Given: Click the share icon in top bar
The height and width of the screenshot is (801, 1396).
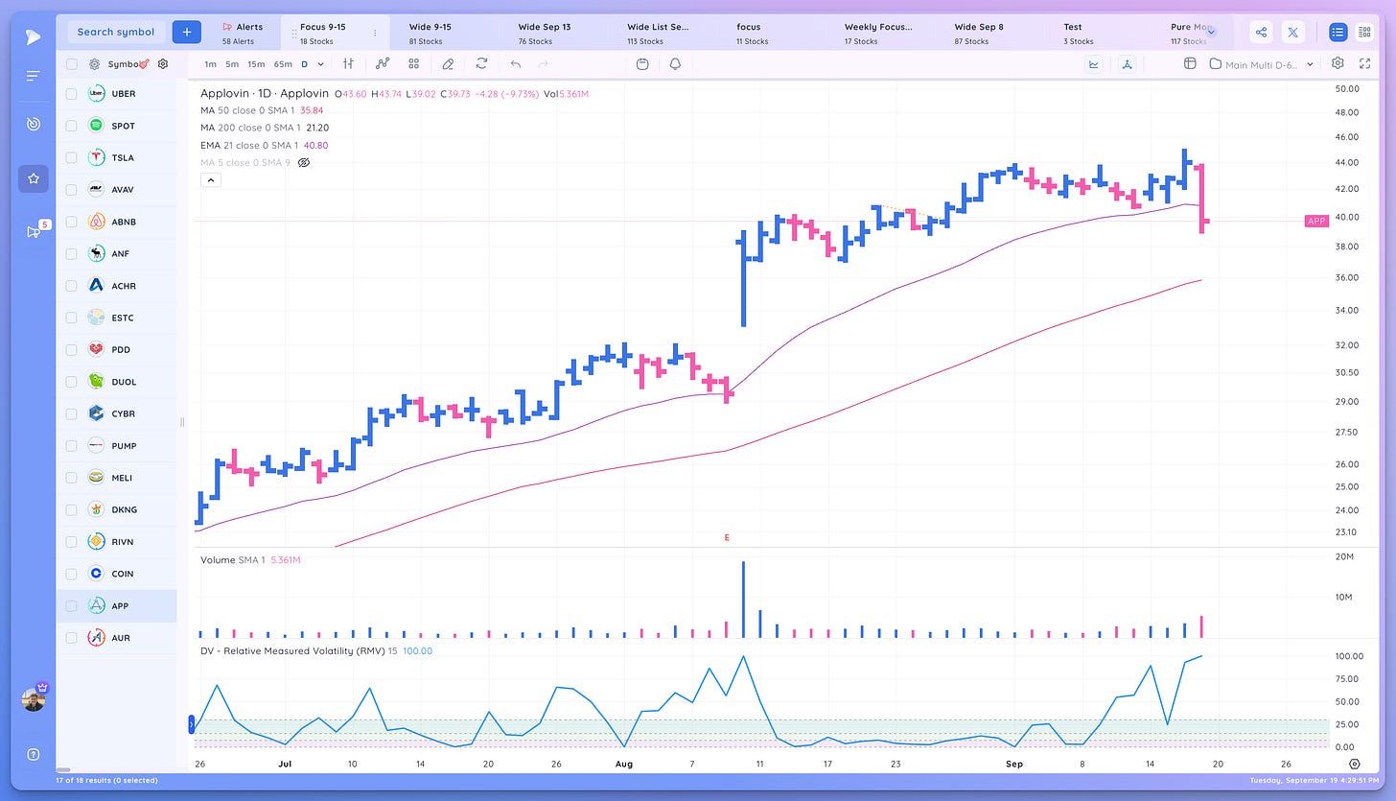Looking at the screenshot, I should coord(1261,33).
